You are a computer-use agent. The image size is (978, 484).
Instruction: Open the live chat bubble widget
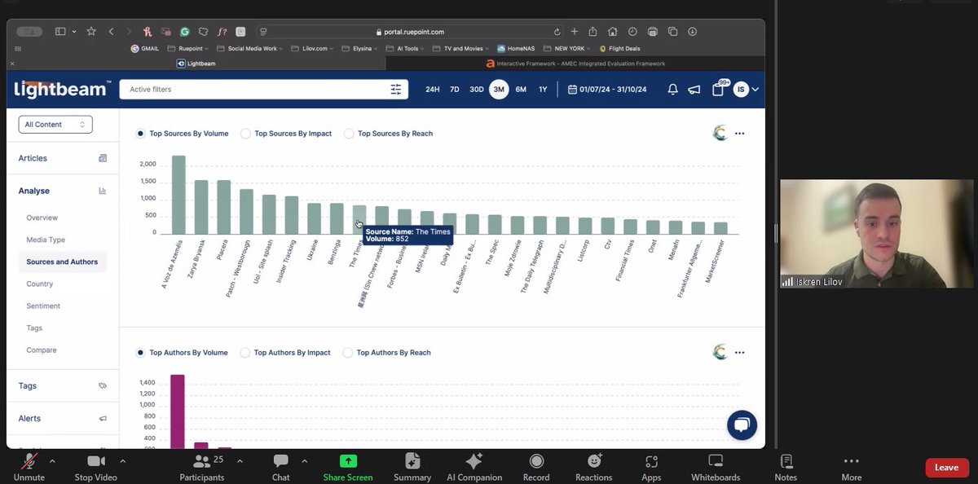(x=742, y=425)
